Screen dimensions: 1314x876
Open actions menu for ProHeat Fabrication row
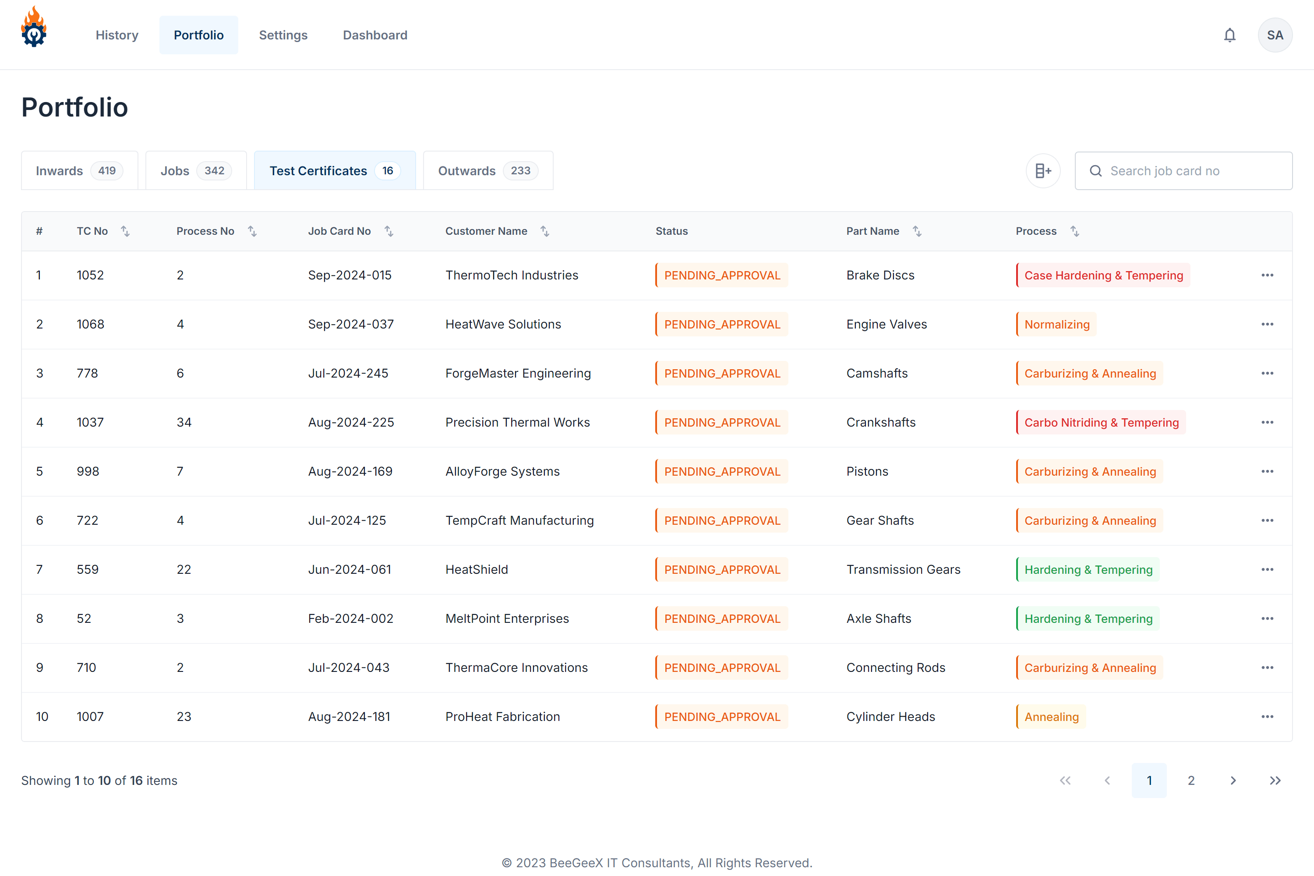click(1267, 717)
